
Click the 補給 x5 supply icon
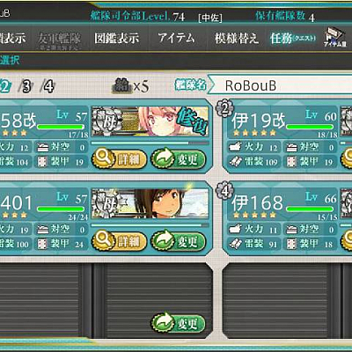click(x=130, y=86)
